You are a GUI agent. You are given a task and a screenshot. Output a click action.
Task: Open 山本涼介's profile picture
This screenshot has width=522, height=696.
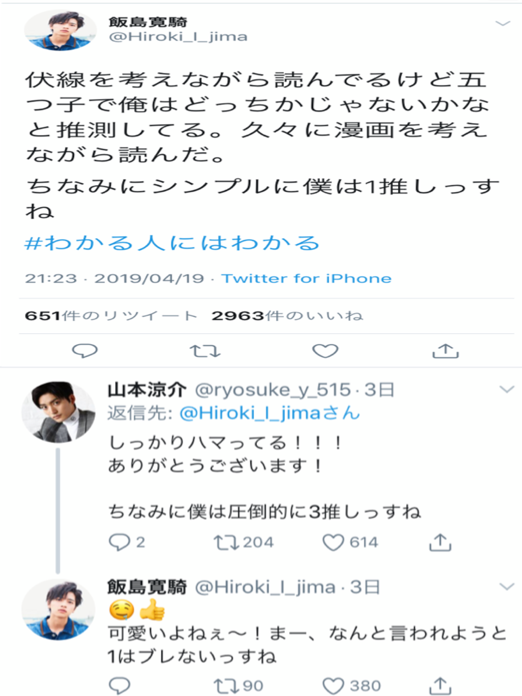coord(58,412)
